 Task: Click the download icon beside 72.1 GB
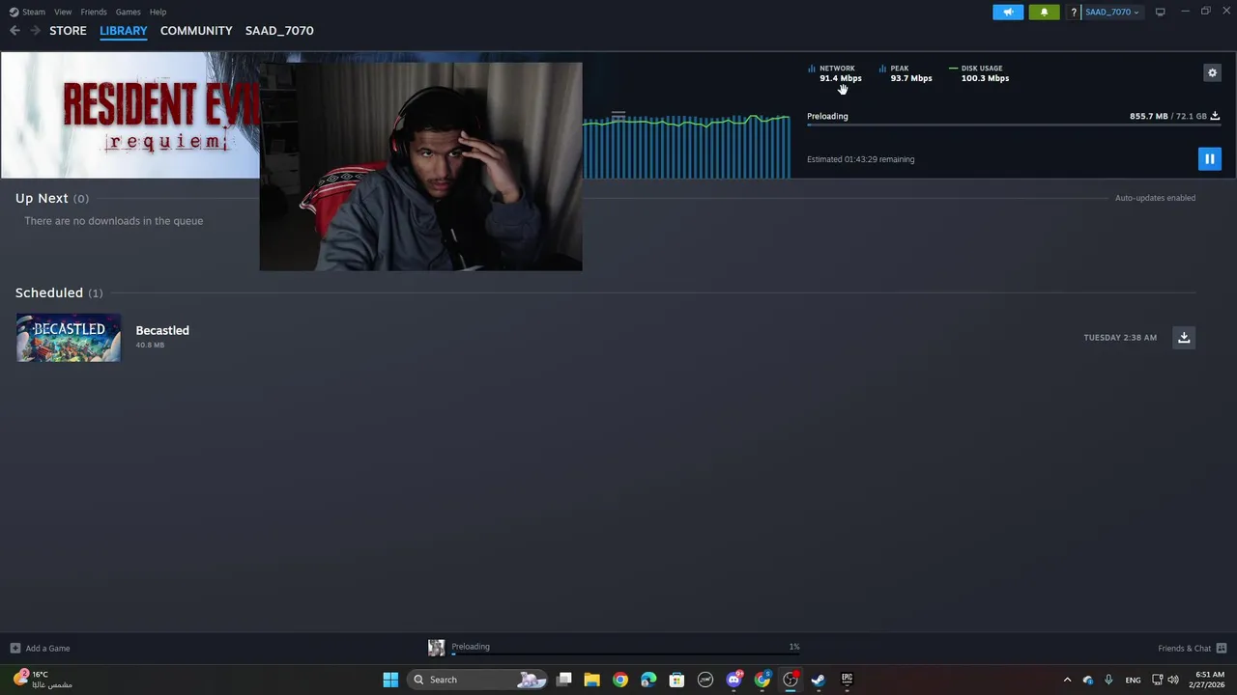point(1215,116)
